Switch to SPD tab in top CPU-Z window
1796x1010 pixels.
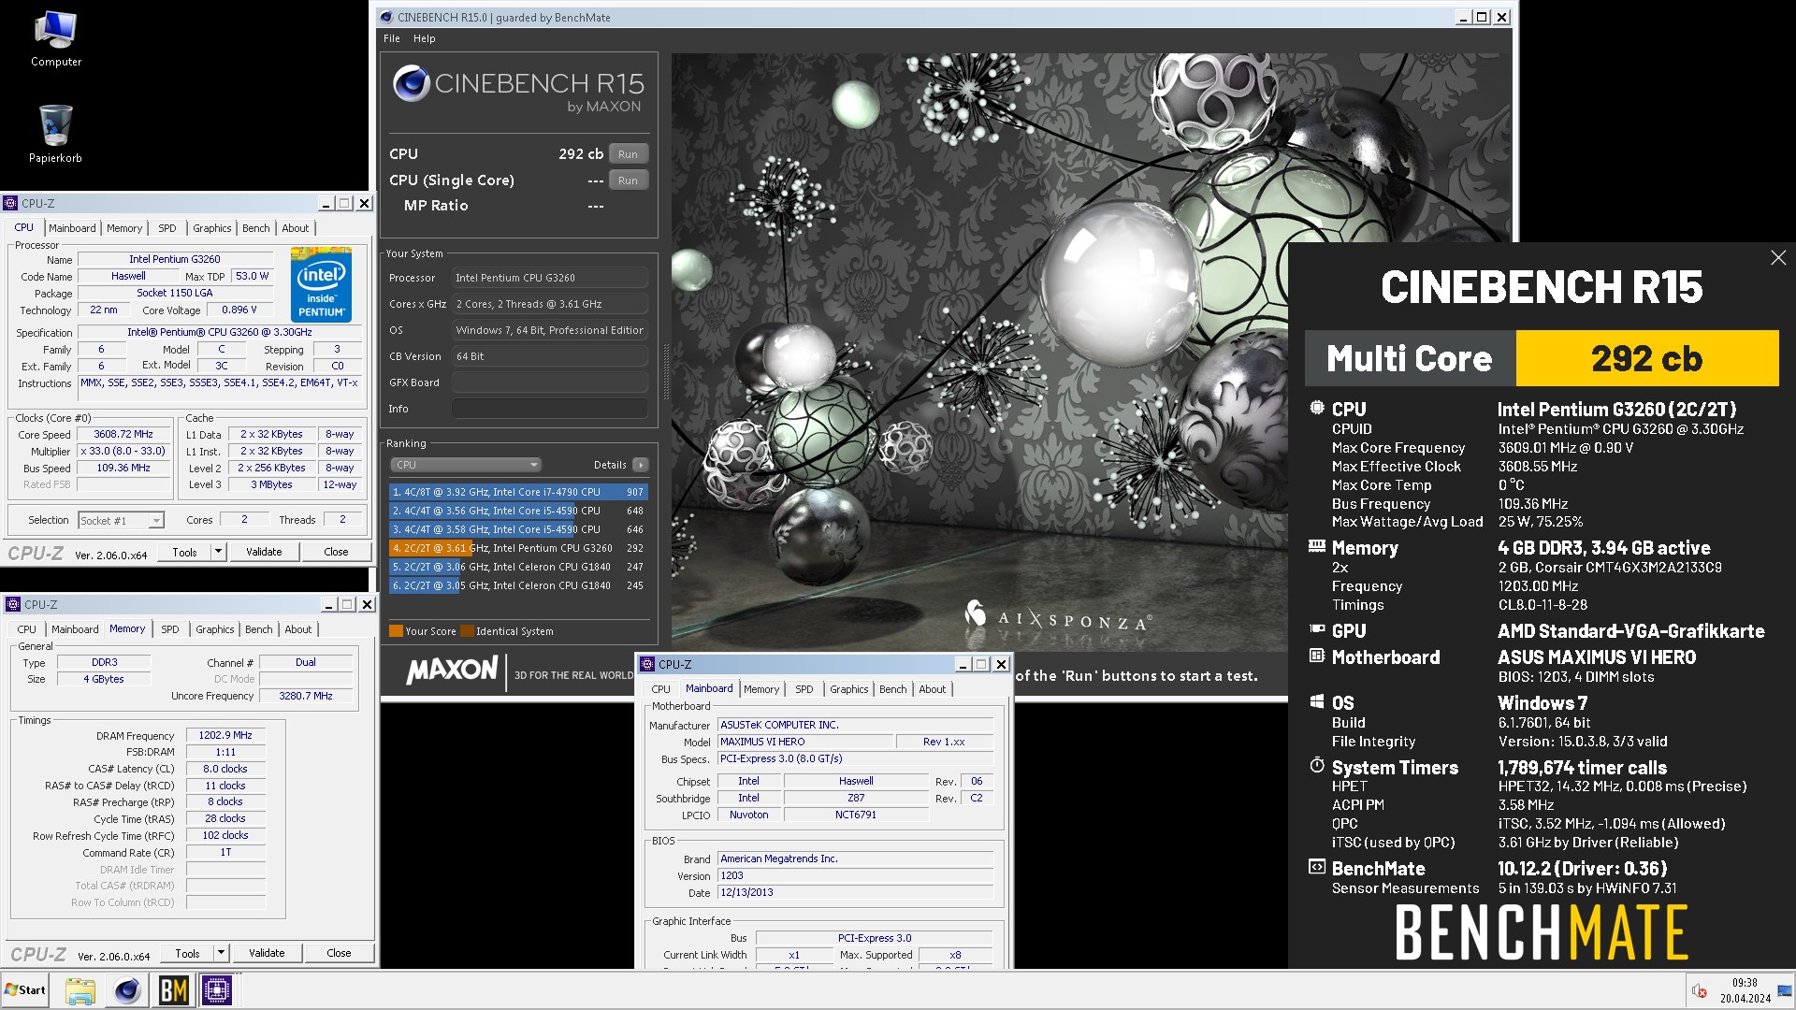pos(167,228)
